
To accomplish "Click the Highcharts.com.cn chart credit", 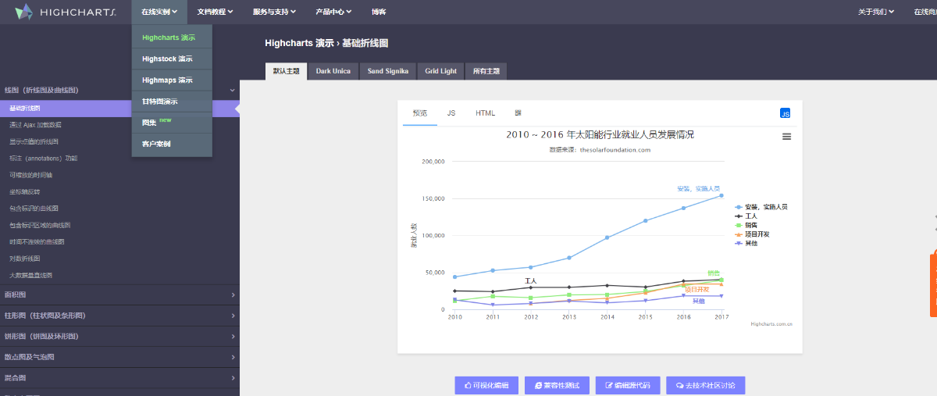I will [x=771, y=324].
